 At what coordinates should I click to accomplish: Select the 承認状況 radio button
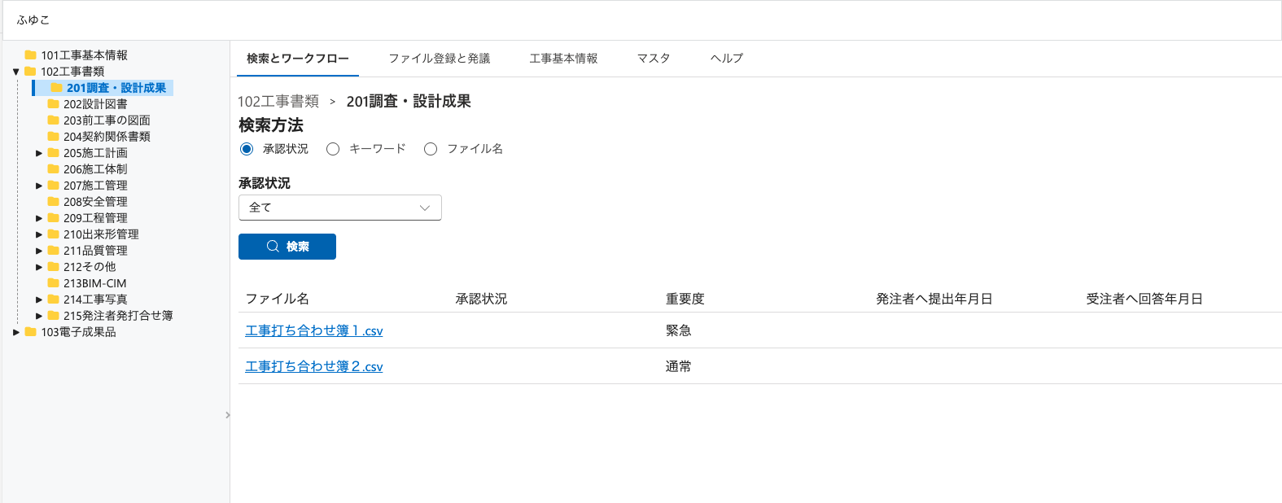tap(247, 149)
